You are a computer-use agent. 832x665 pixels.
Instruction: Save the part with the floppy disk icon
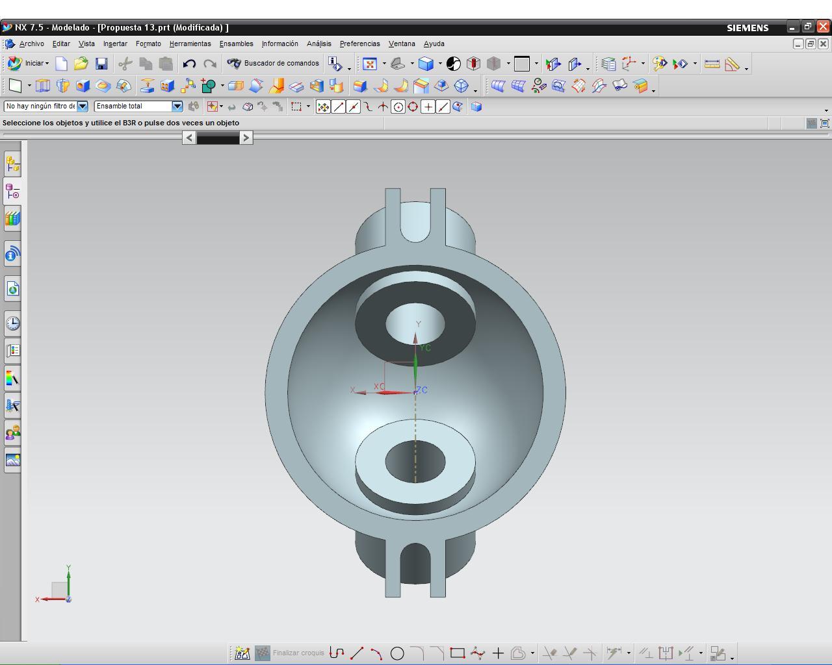click(101, 64)
